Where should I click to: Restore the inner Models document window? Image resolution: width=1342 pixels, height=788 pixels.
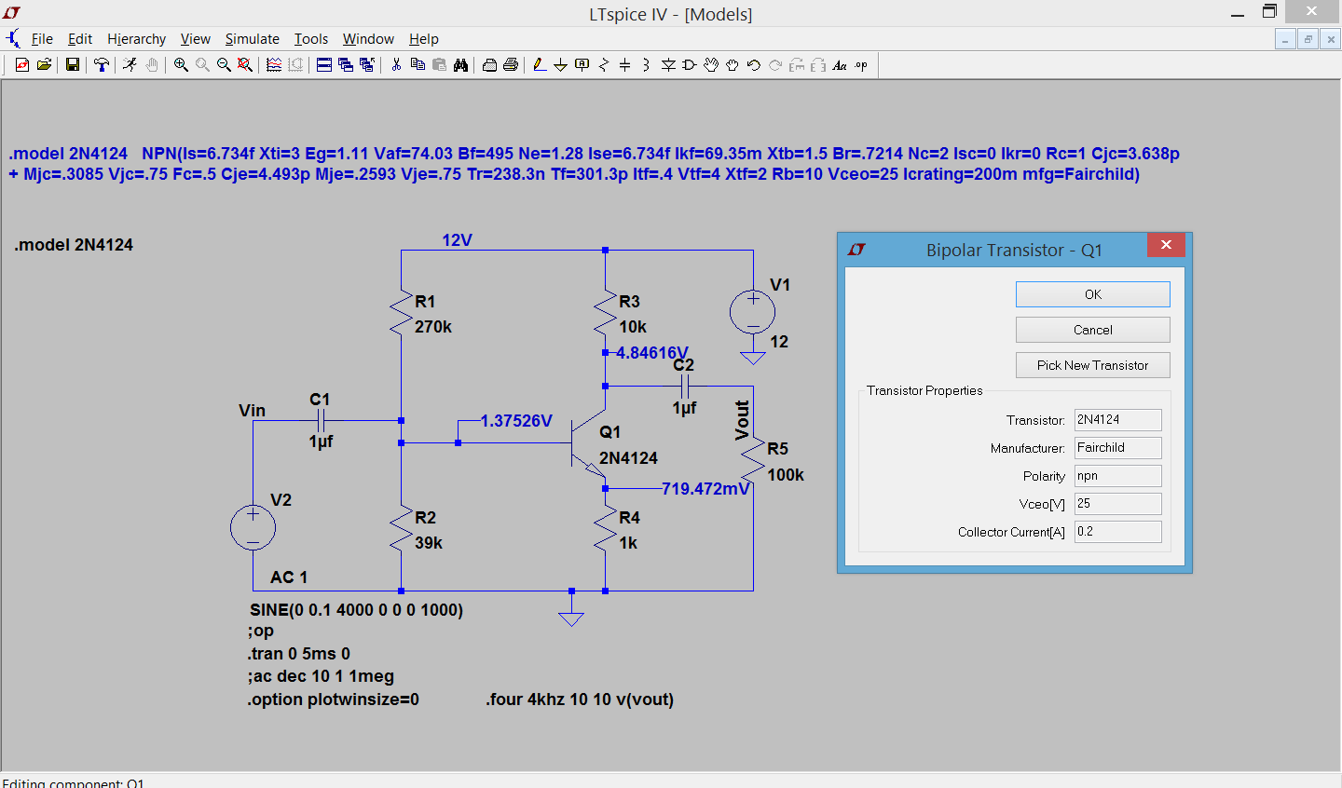(x=1308, y=39)
